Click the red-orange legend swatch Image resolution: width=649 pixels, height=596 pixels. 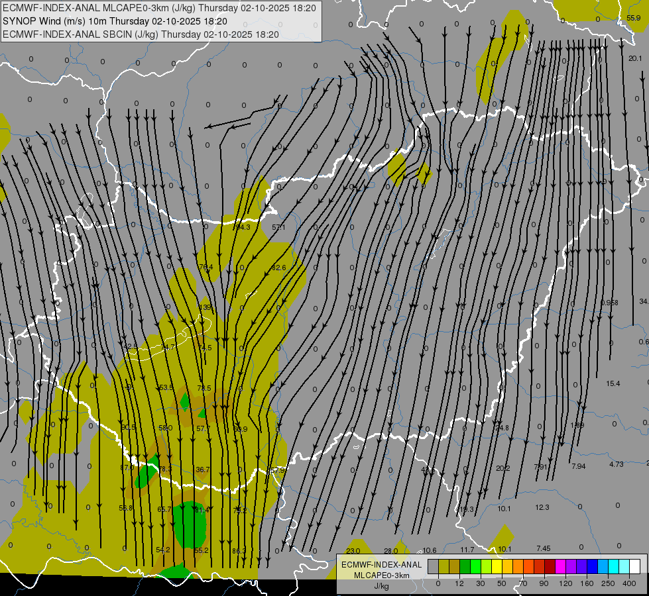coord(529,566)
